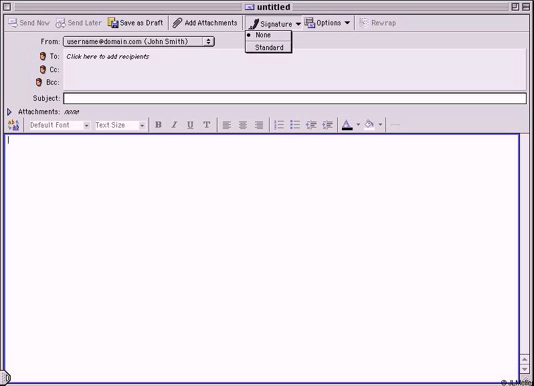Click the window close box
Image resolution: width=534 pixels, height=386 pixels.
click(7, 7)
